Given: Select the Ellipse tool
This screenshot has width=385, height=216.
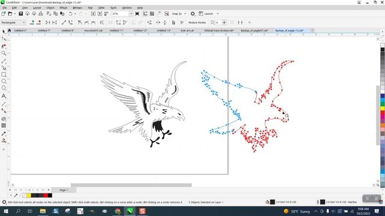Looking at the screenshot, I should pos(4,81).
